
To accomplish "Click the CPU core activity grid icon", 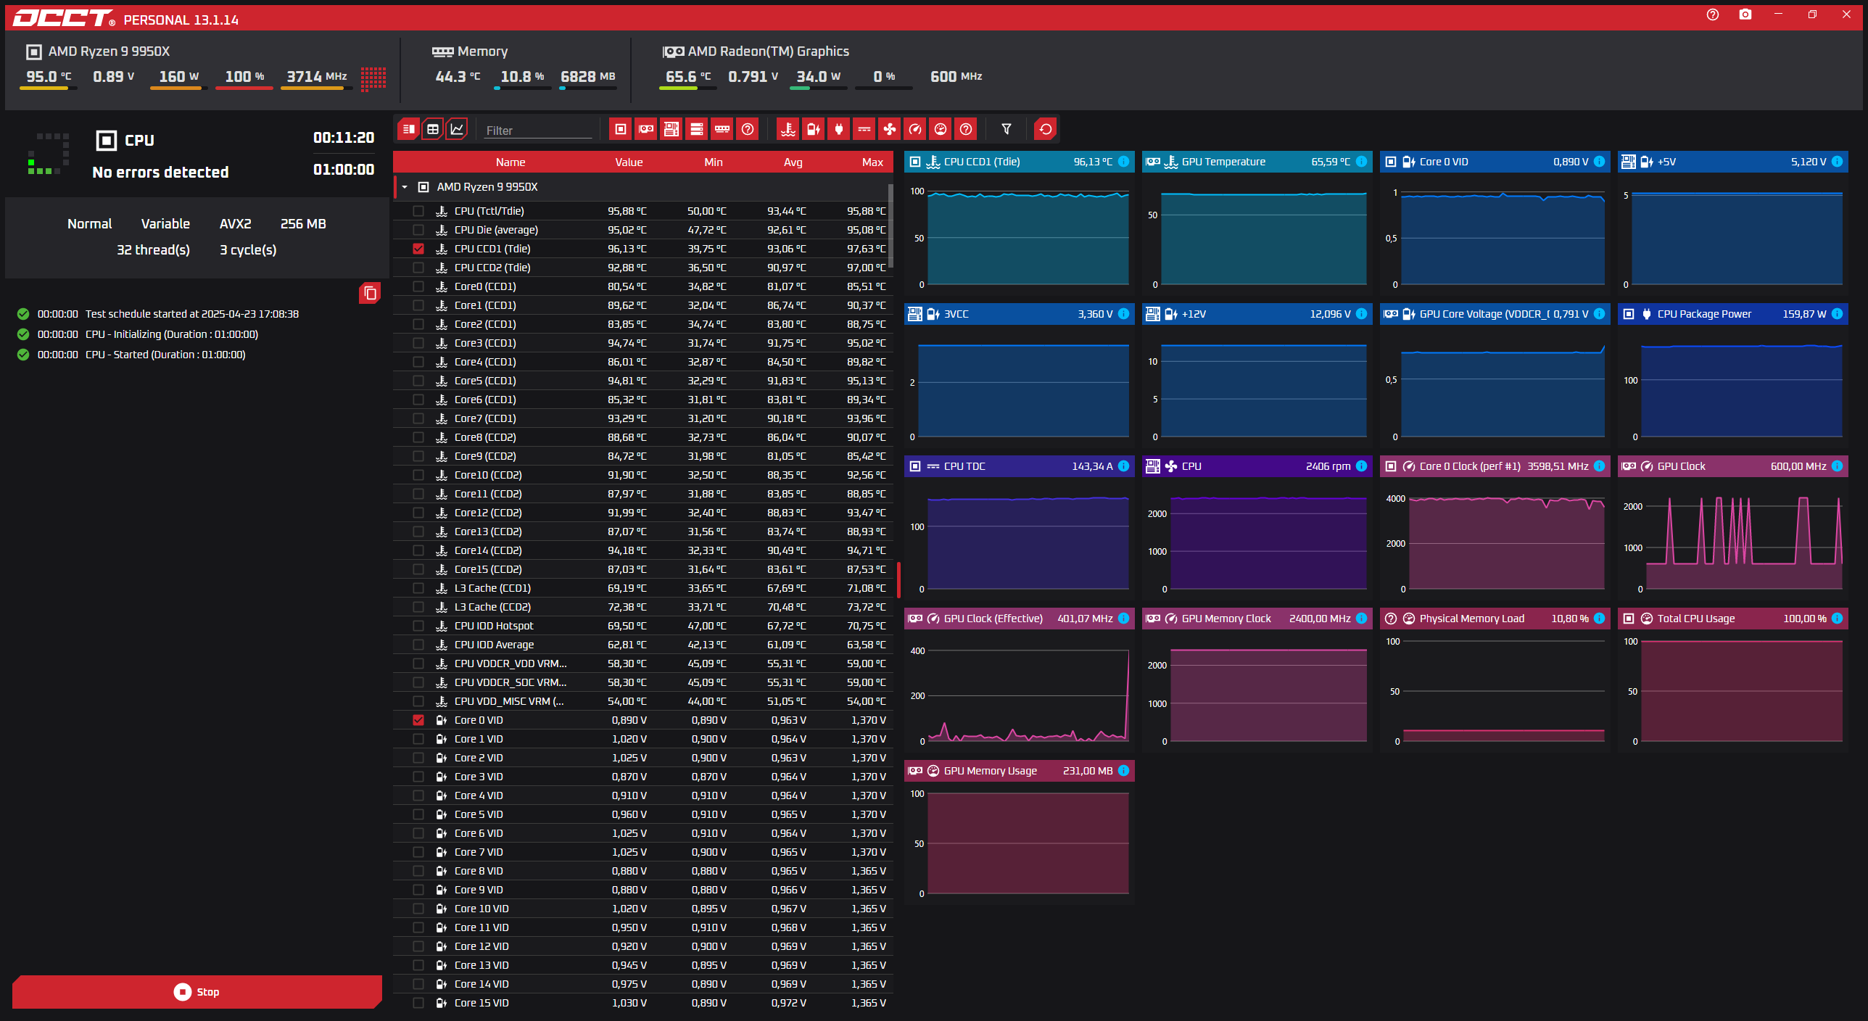I will (373, 79).
